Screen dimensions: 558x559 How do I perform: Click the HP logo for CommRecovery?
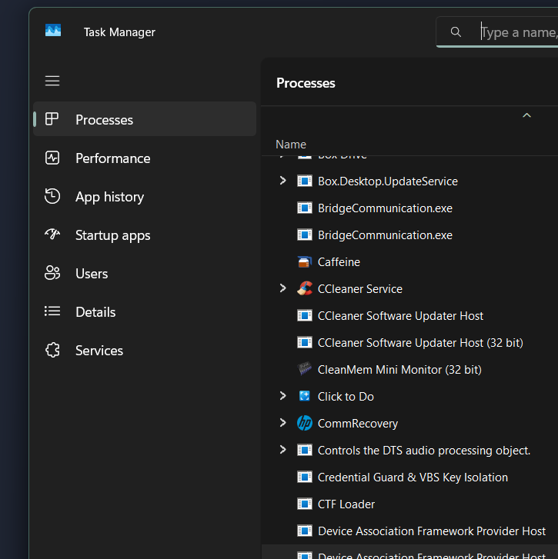tap(304, 423)
